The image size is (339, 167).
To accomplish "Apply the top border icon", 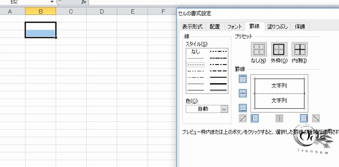I will [x=242, y=79].
